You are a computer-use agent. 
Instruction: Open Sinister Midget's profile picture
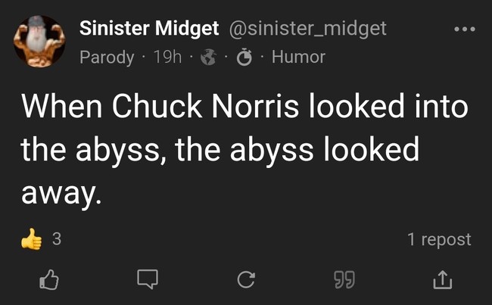click(x=39, y=41)
